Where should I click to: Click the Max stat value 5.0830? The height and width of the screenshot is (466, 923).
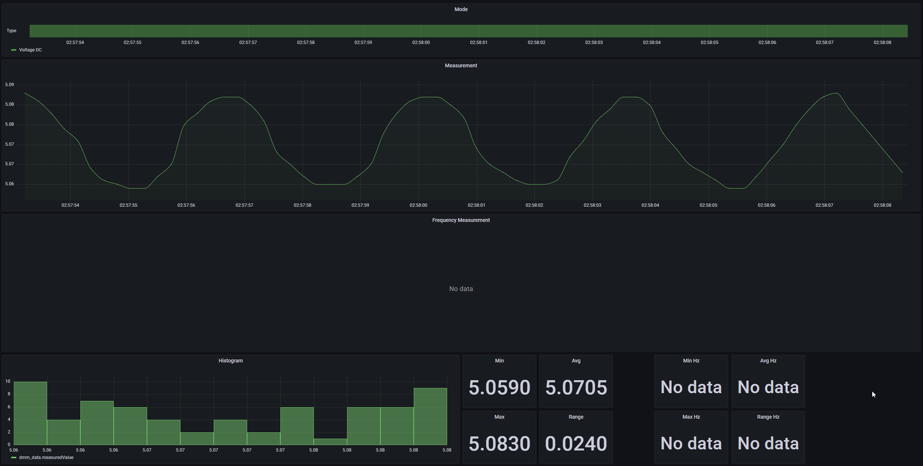[x=499, y=443]
